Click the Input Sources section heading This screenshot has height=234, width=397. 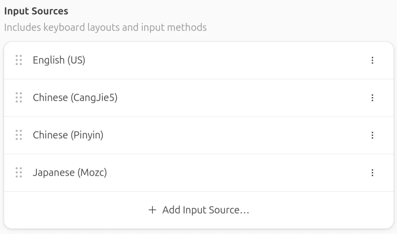36,11
